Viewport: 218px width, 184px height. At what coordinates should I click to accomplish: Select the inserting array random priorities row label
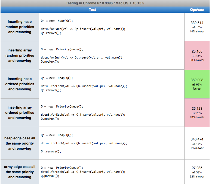(x=20, y=56)
